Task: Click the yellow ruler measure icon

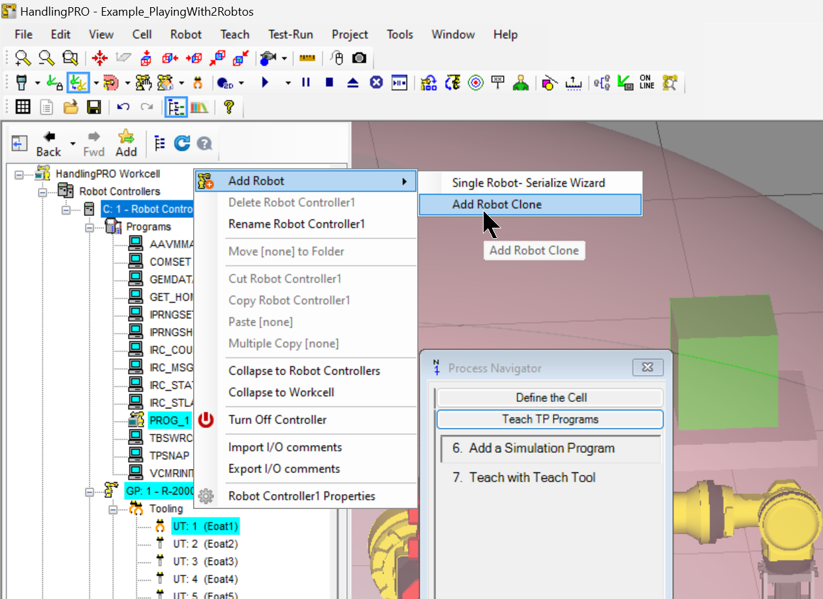Action: pyautogui.click(x=307, y=58)
